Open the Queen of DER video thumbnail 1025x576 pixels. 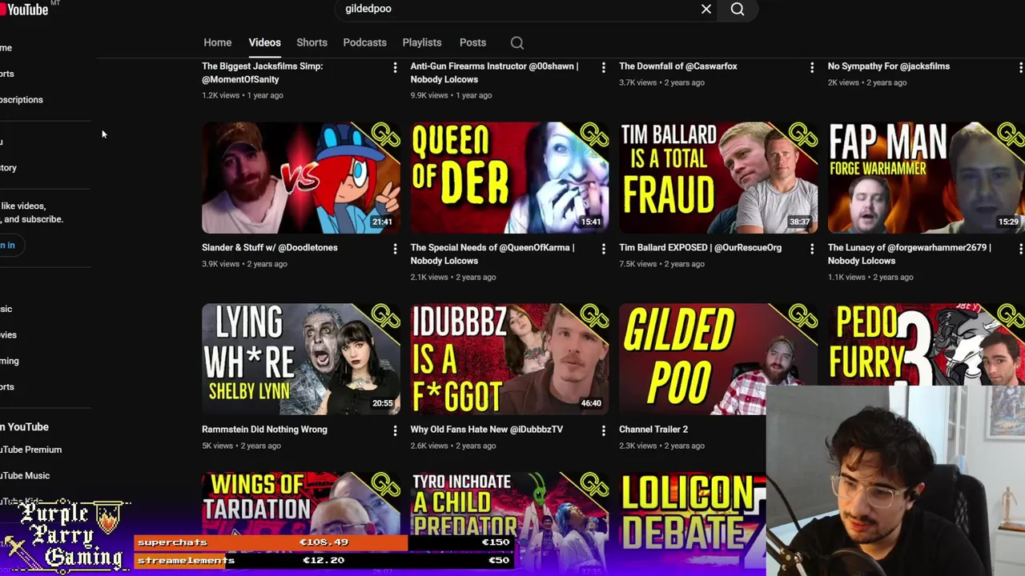[x=509, y=178]
